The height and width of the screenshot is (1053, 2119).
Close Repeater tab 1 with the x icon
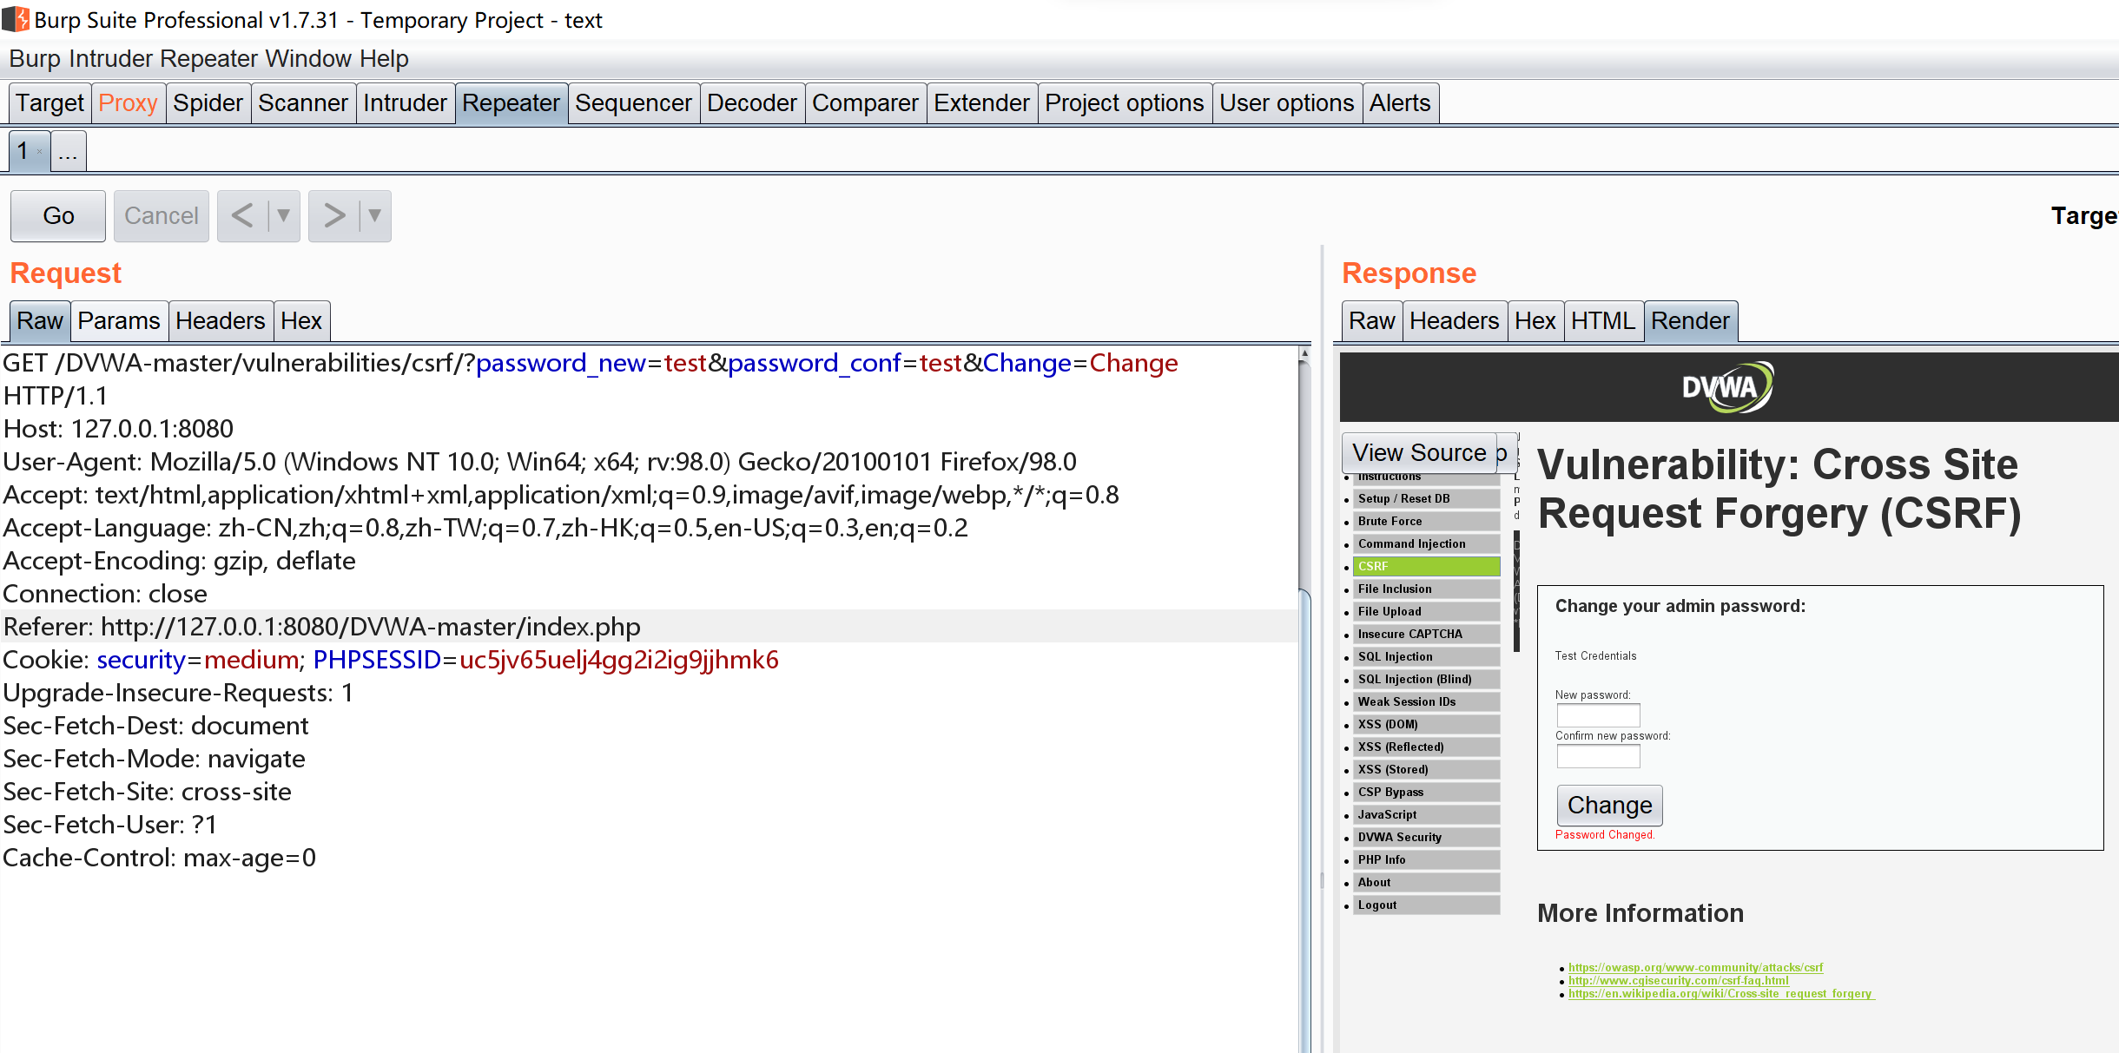coord(39,152)
